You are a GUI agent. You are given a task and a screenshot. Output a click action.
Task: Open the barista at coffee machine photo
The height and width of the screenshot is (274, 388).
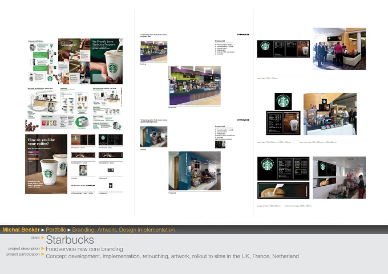pyautogui.click(x=339, y=178)
